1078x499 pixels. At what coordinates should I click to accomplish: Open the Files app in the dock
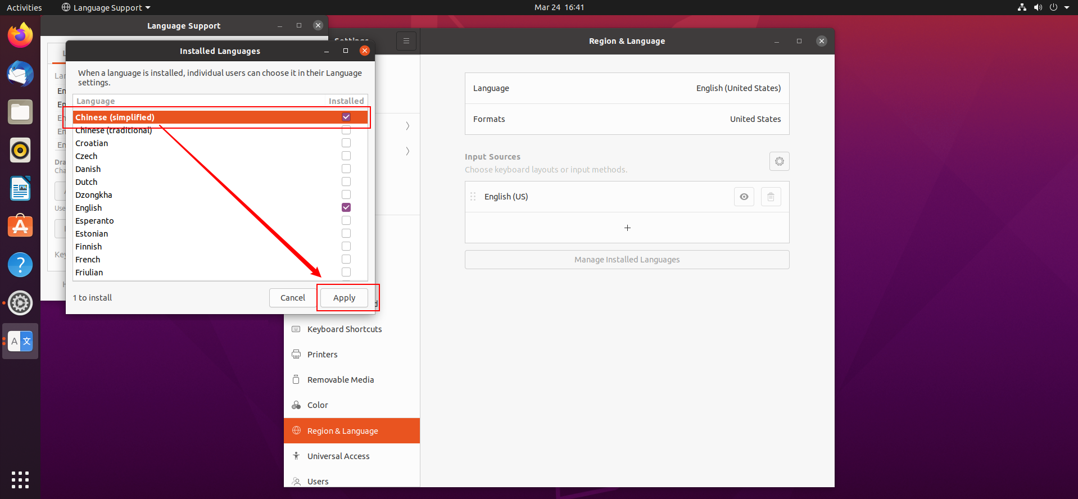click(20, 112)
